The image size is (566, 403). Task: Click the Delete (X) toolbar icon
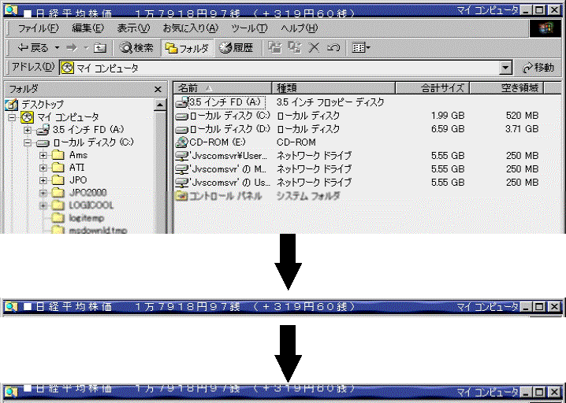314,48
